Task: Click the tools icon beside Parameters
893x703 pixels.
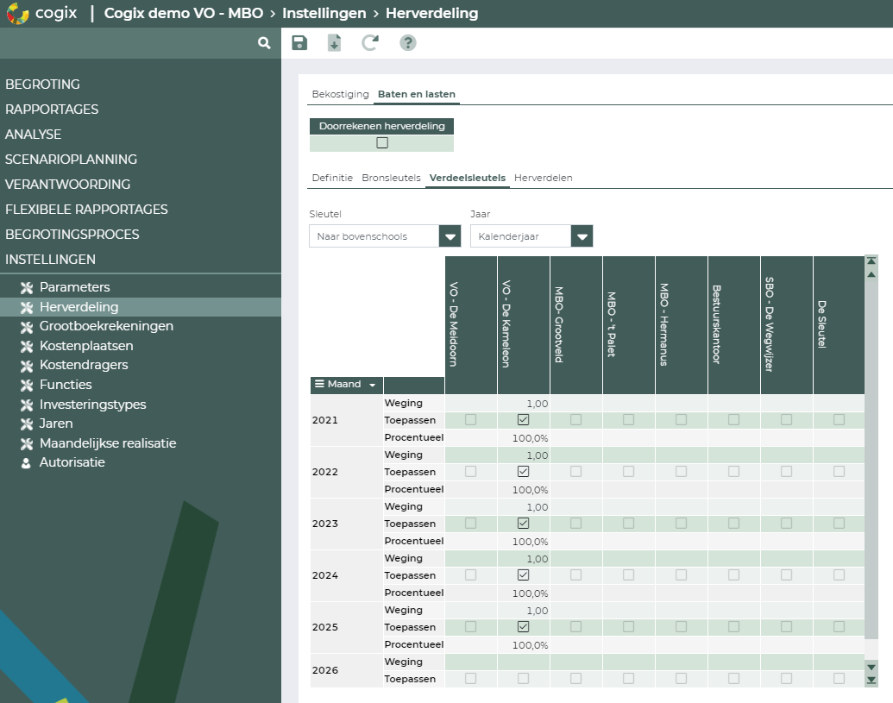Action: click(26, 287)
